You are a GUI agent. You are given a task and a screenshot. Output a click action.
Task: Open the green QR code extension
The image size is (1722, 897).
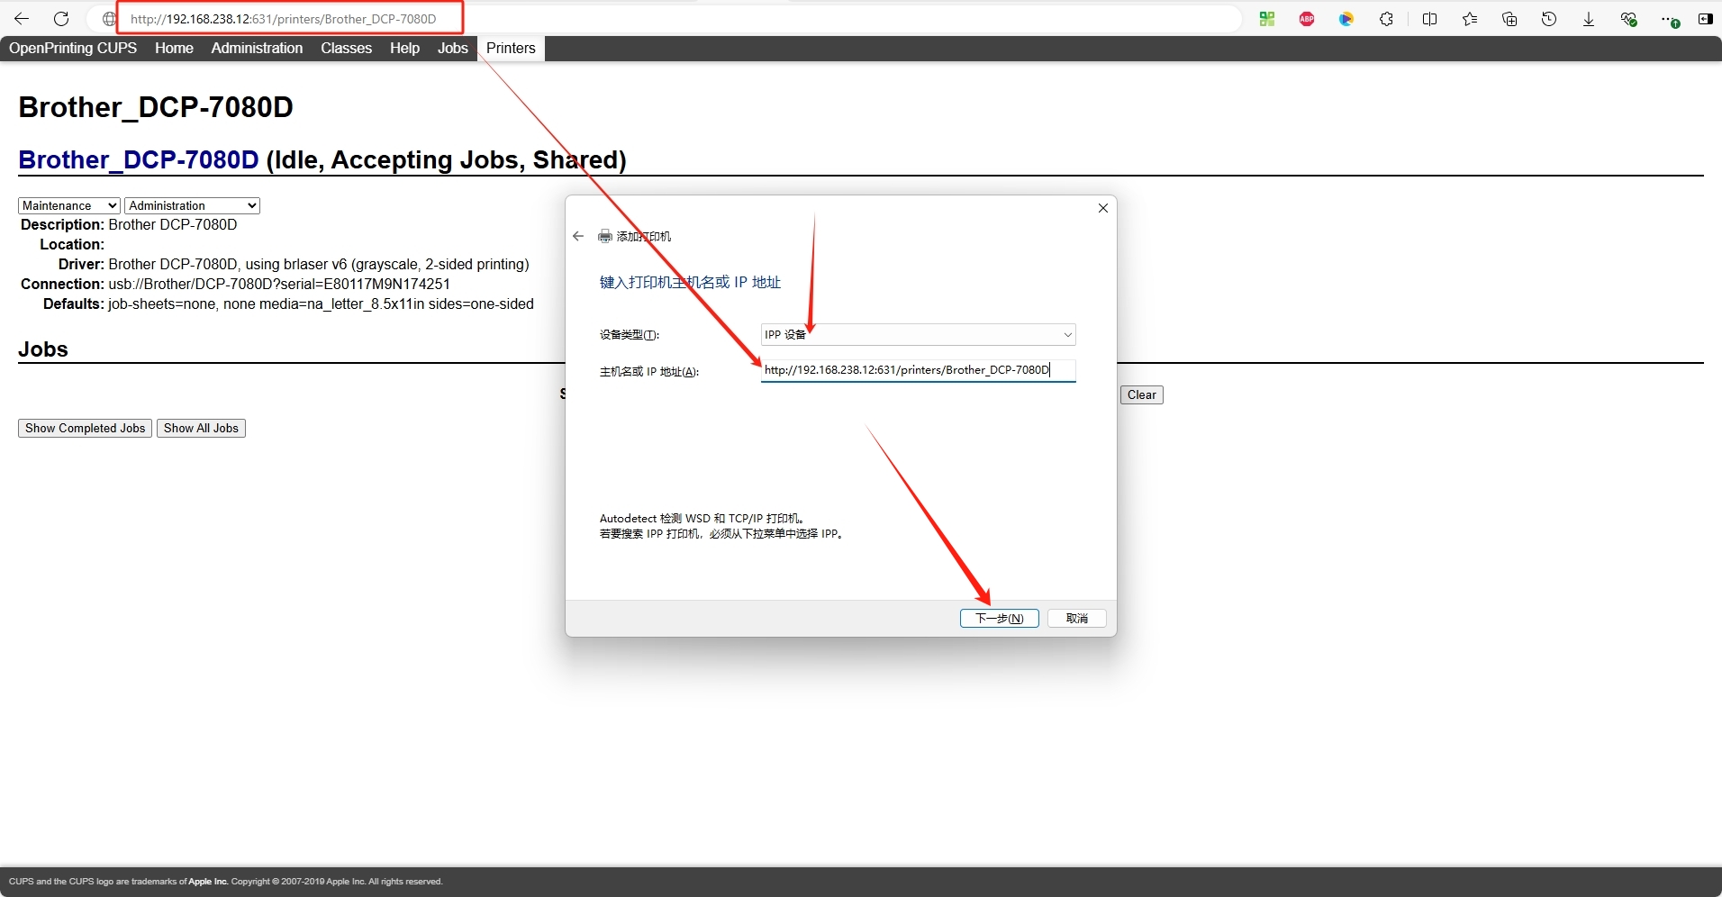pos(1267,19)
